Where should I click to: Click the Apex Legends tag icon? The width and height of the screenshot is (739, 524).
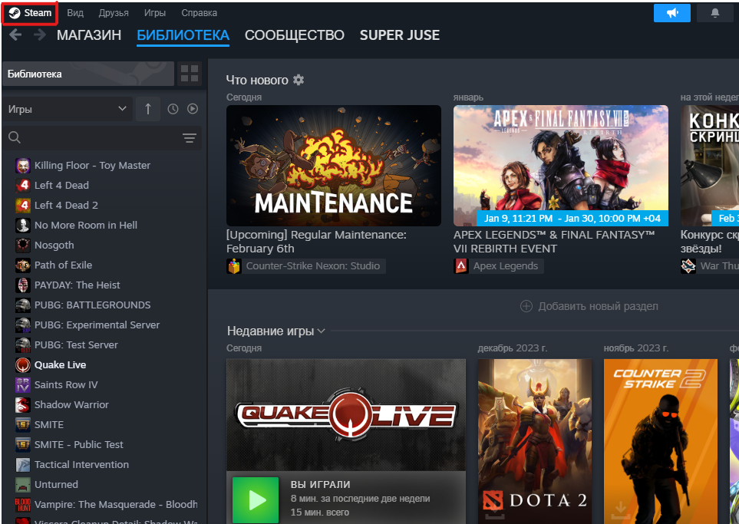tap(461, 266)
